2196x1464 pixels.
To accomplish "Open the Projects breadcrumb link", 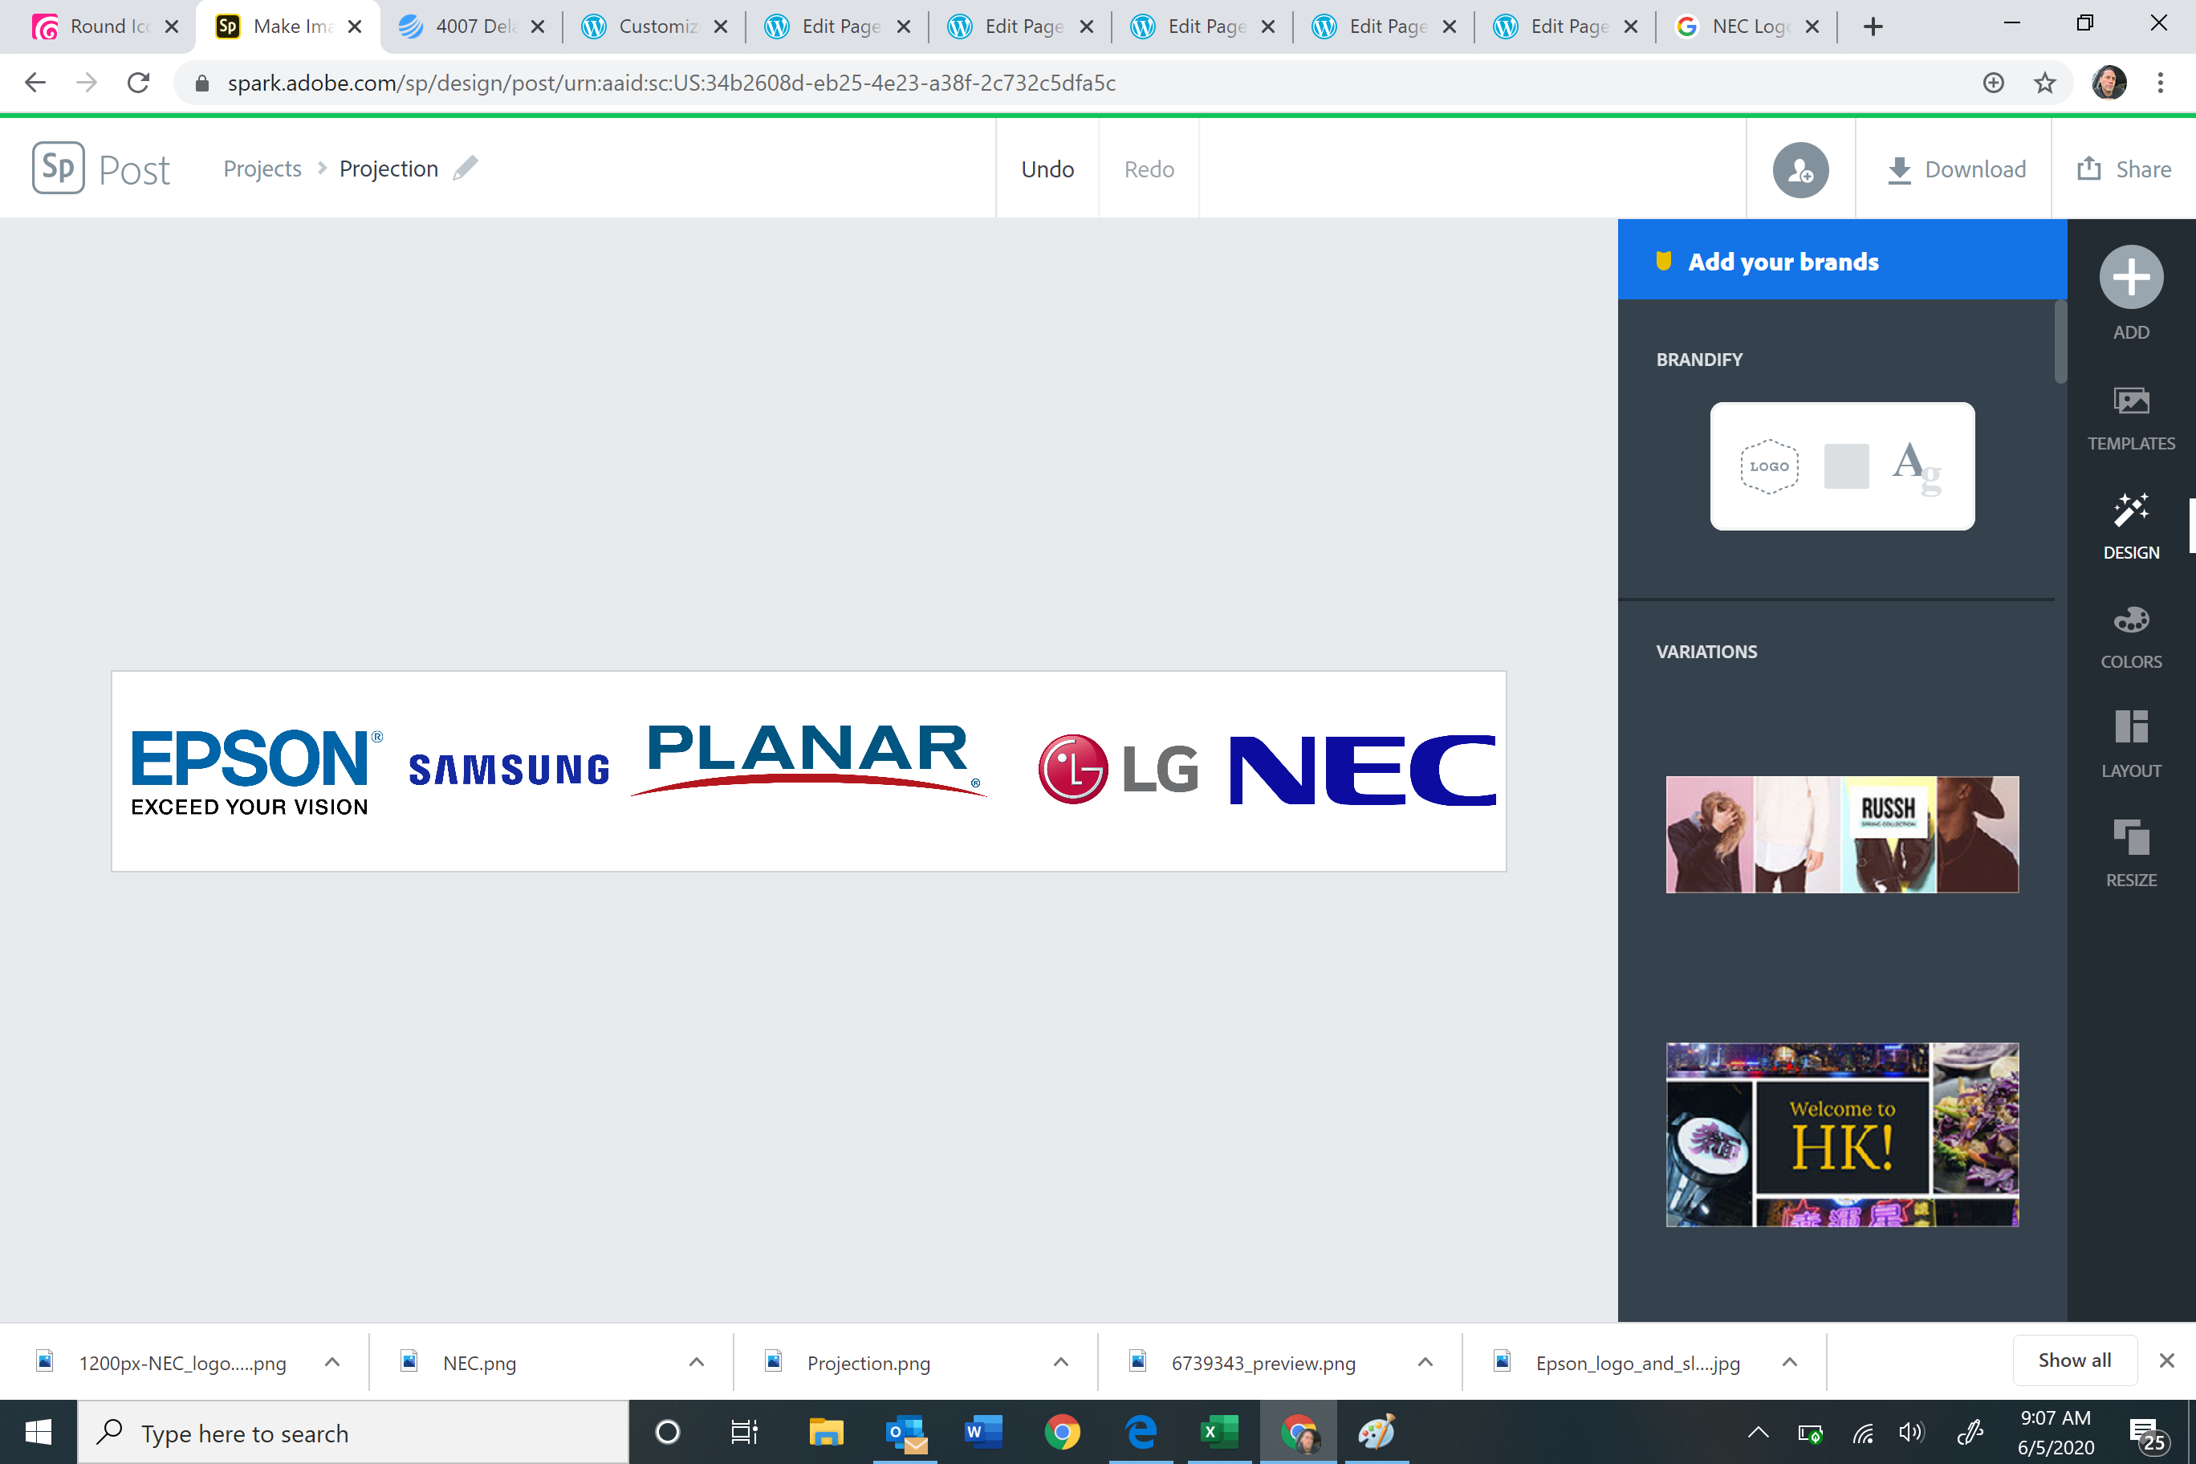I will click(x=262, y=168).
